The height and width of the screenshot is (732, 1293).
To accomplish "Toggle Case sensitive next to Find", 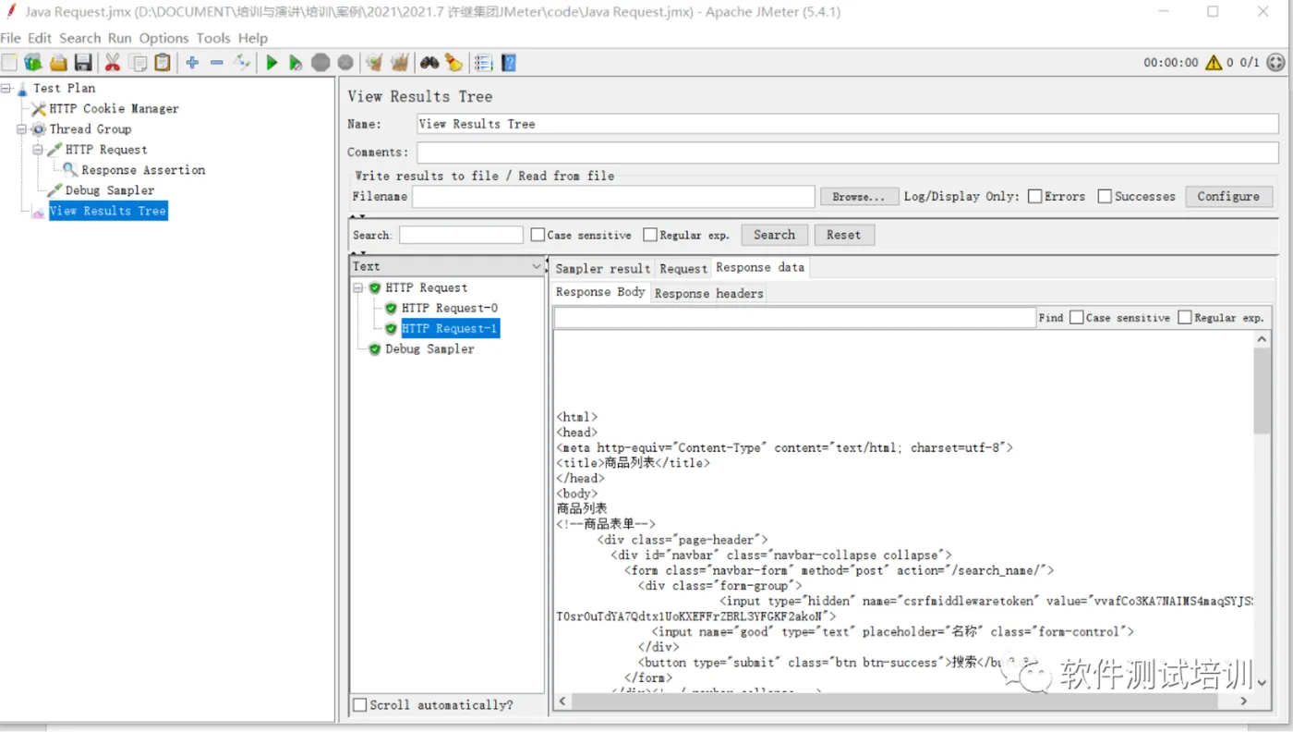I will coord(1076,317).
